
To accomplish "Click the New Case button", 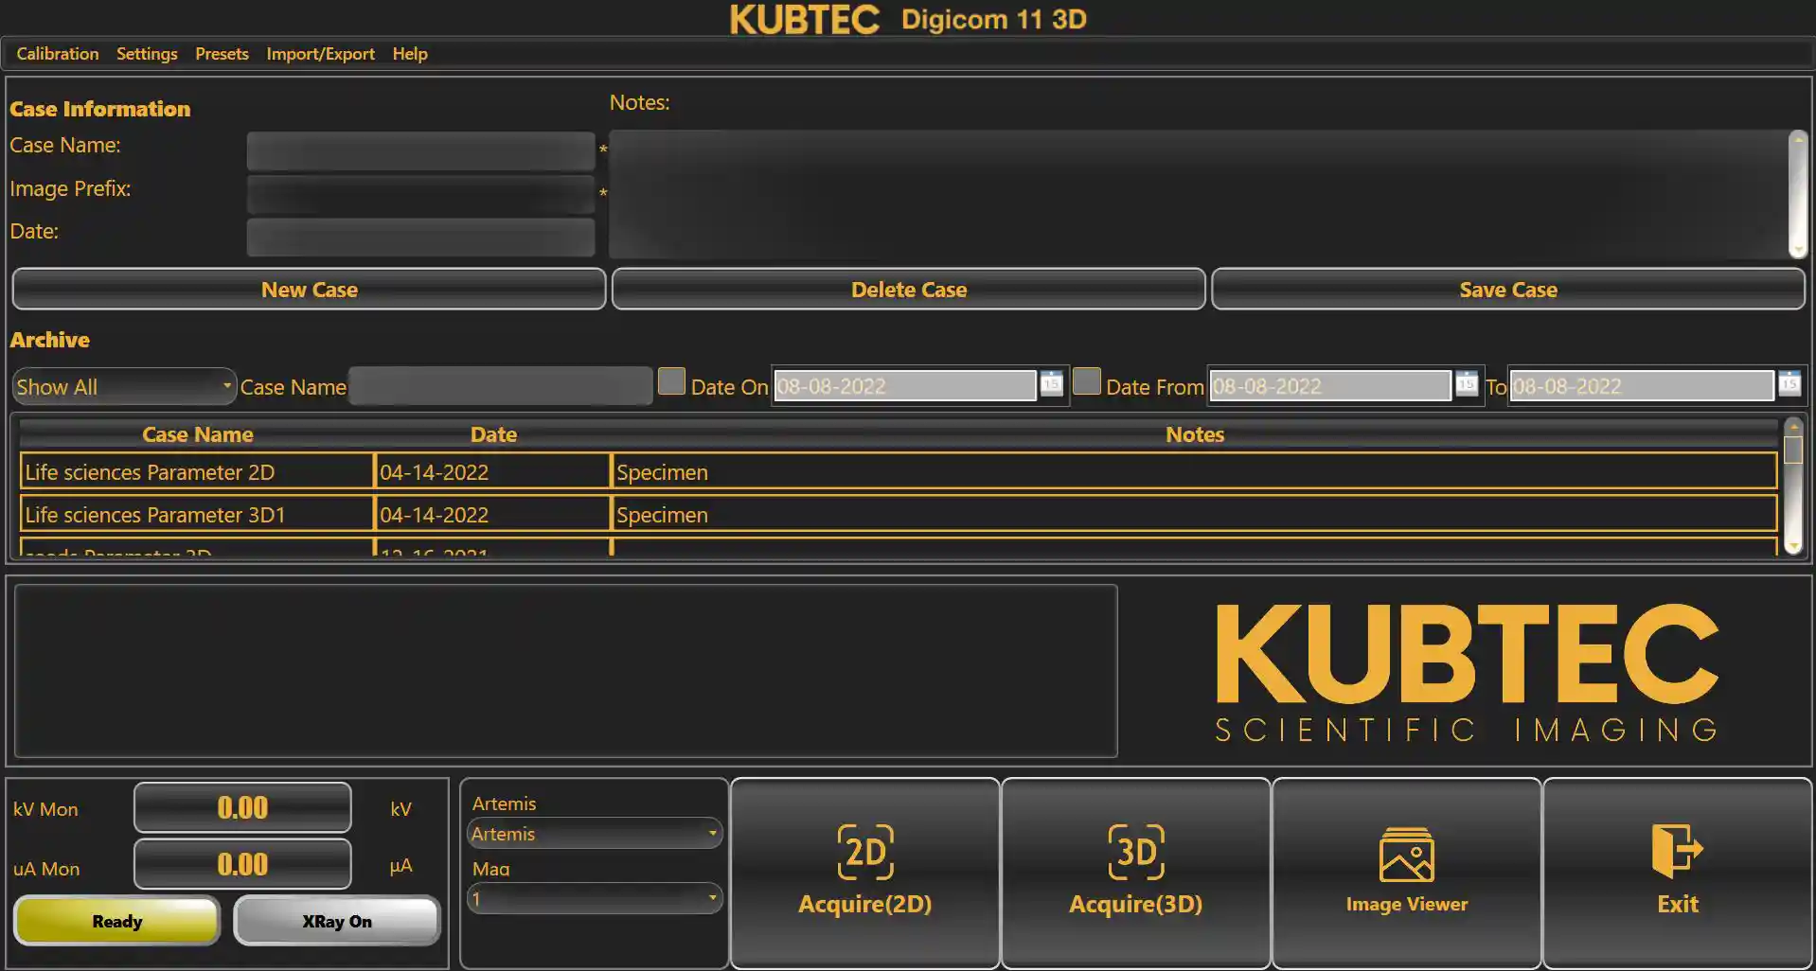I will click(x=309, y=290).
